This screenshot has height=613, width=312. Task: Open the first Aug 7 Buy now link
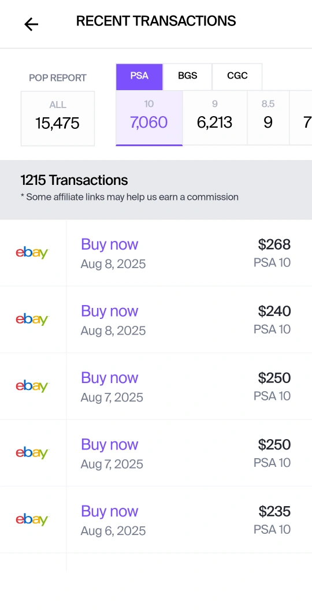point(109,378)
